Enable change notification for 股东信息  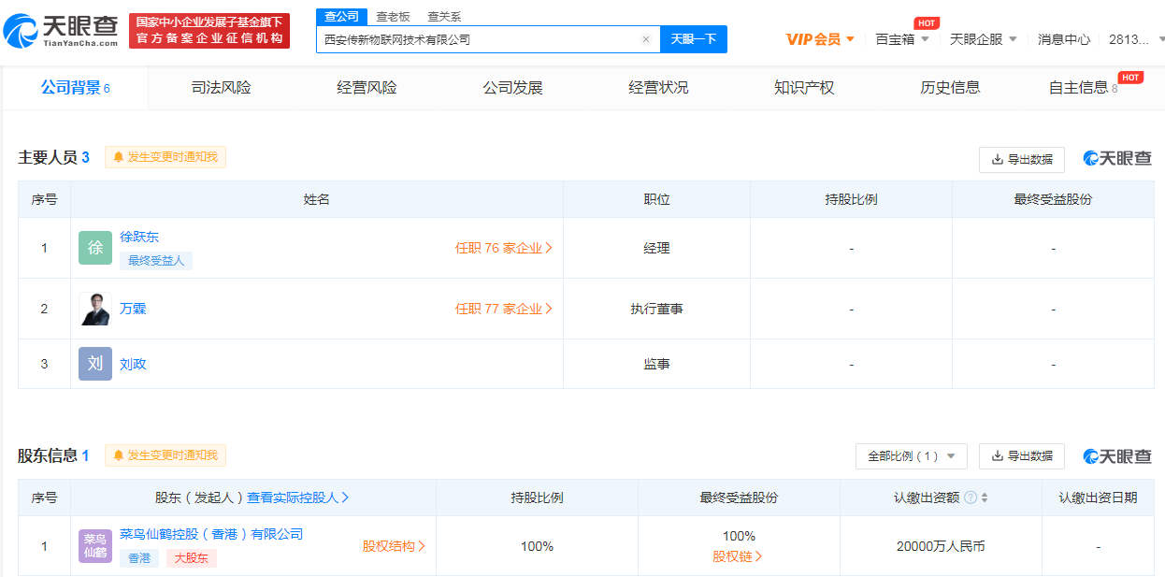click(x=165, y=455)
